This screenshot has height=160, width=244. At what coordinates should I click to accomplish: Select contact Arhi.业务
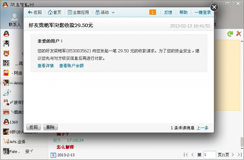point(24,142)
